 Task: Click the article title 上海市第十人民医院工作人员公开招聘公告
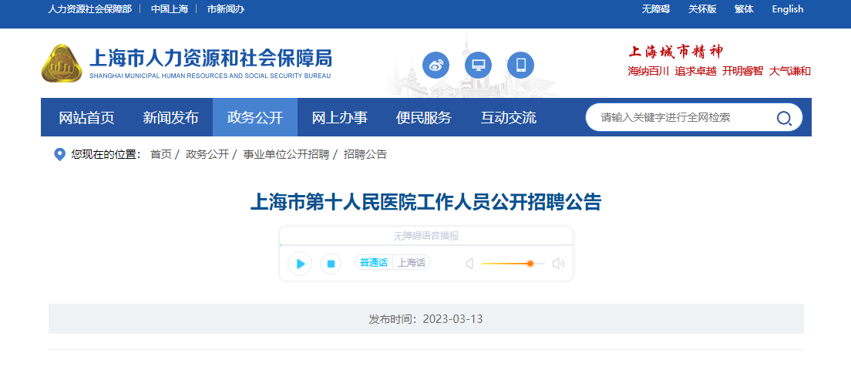pos(425,203)
